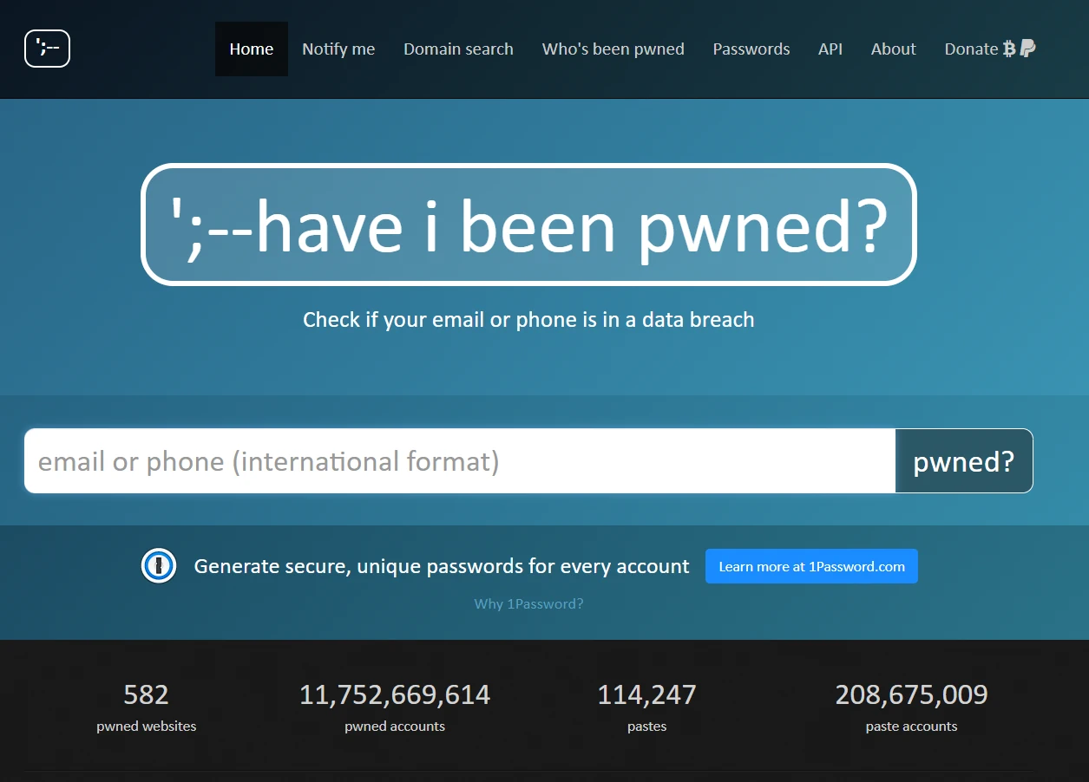Click 'Learn more at 1Password.com' button
The height and width of the screenshot is (782, 1089).
(811, 566)
